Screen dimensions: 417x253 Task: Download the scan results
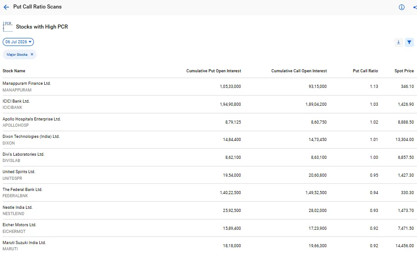[398, 42]
